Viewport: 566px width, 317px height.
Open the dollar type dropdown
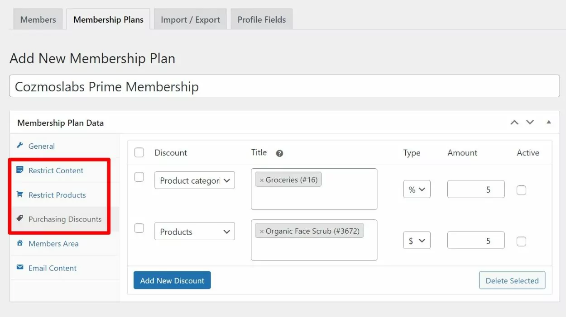point(417,241)
